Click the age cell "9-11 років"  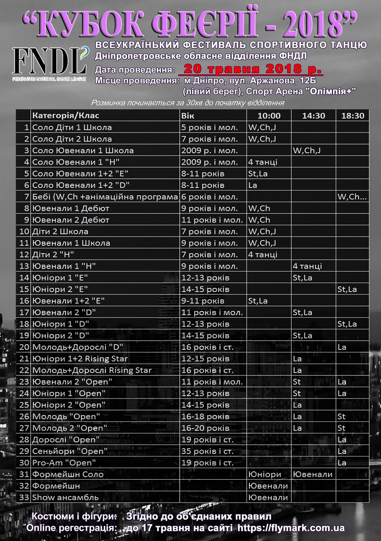tap(203, 301)
